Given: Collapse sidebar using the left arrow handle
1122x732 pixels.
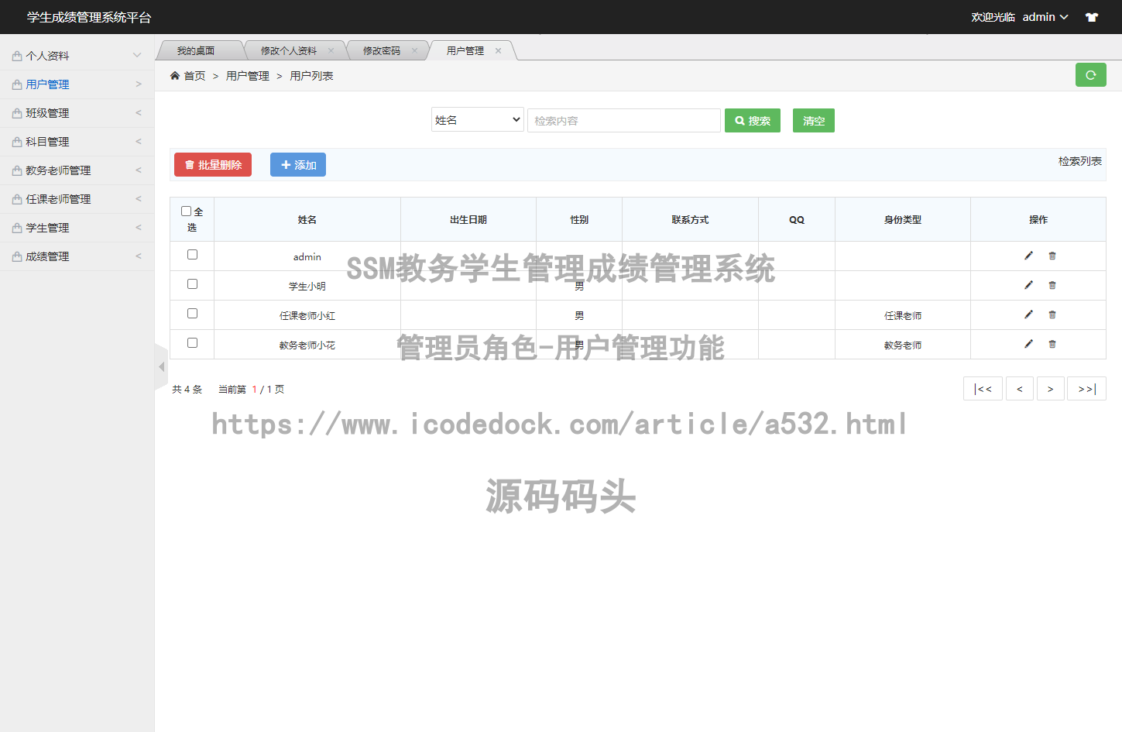Looking at the screenshot, I should 161,366.
